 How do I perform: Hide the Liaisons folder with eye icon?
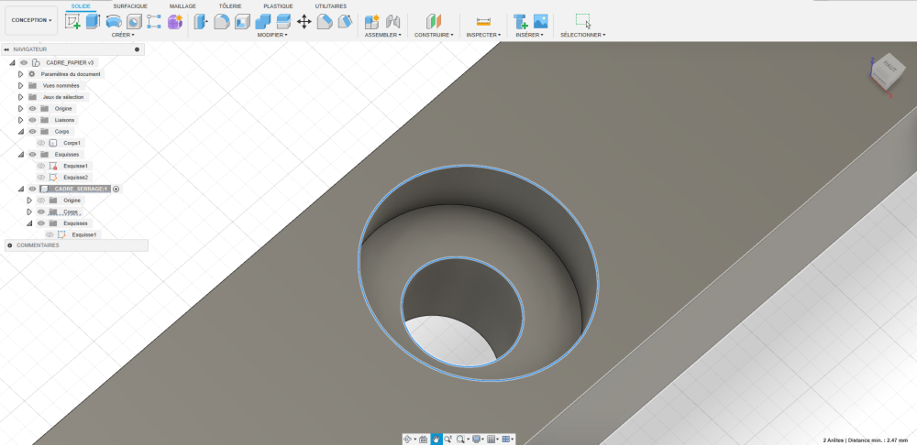(32, 120)
